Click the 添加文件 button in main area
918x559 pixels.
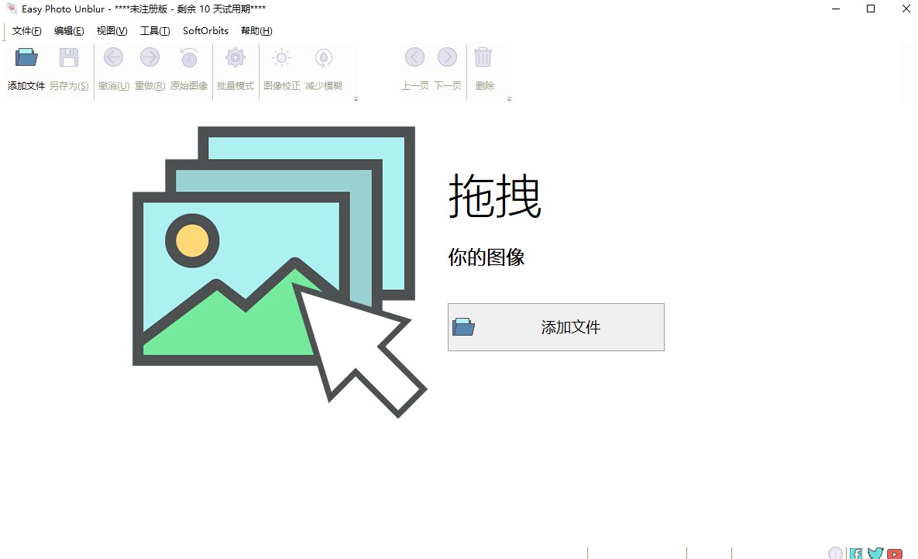click(555, 327)
